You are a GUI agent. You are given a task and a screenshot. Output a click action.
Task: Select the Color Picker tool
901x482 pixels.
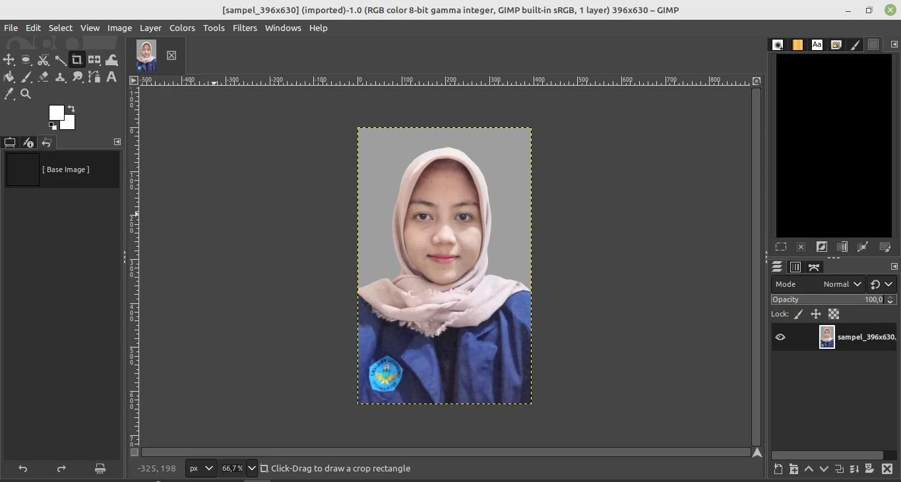(x=9, y=94)
